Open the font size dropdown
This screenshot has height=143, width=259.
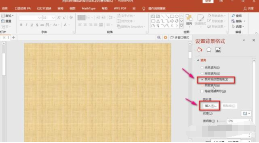point(54,17)
